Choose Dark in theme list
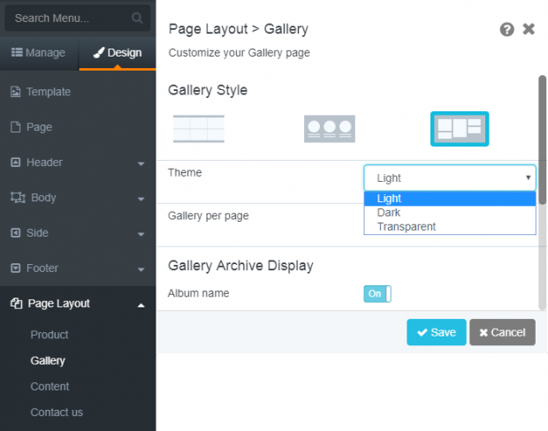Image resolution: width=548 pixels, height=431 pixels. (450, 213)
